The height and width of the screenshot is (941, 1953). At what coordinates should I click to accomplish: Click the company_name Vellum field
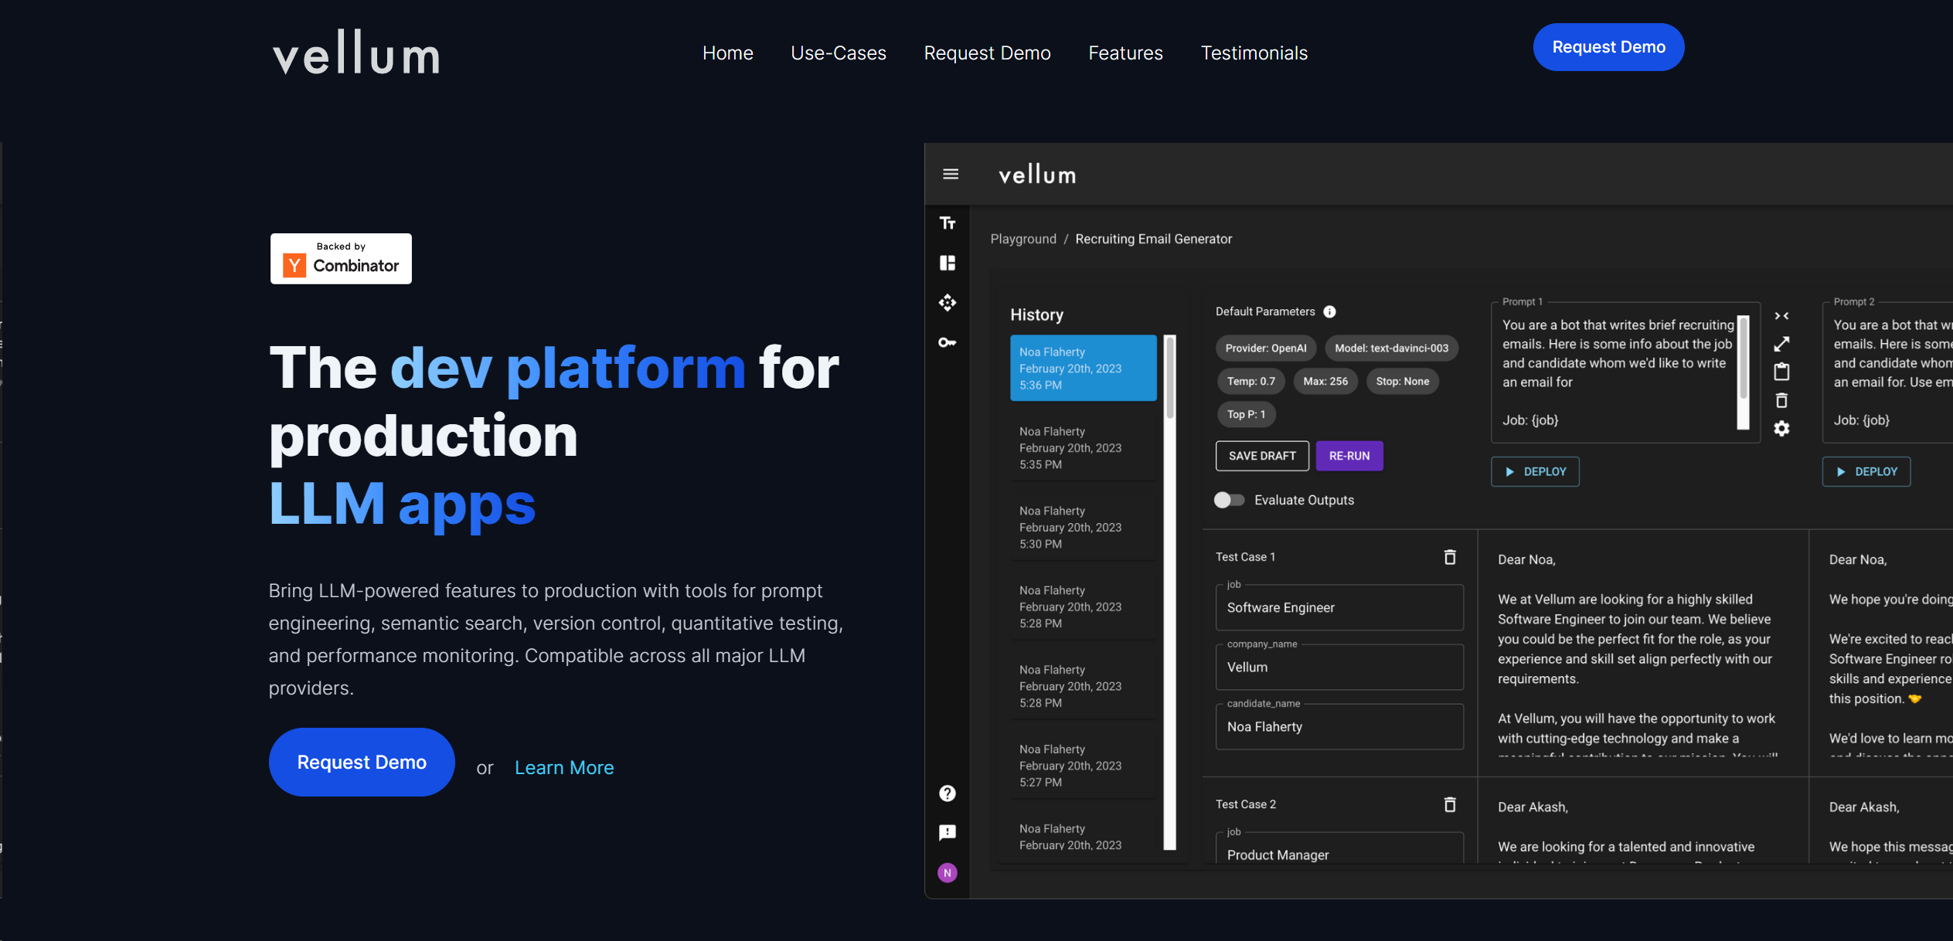click(x=1339, y=668)
